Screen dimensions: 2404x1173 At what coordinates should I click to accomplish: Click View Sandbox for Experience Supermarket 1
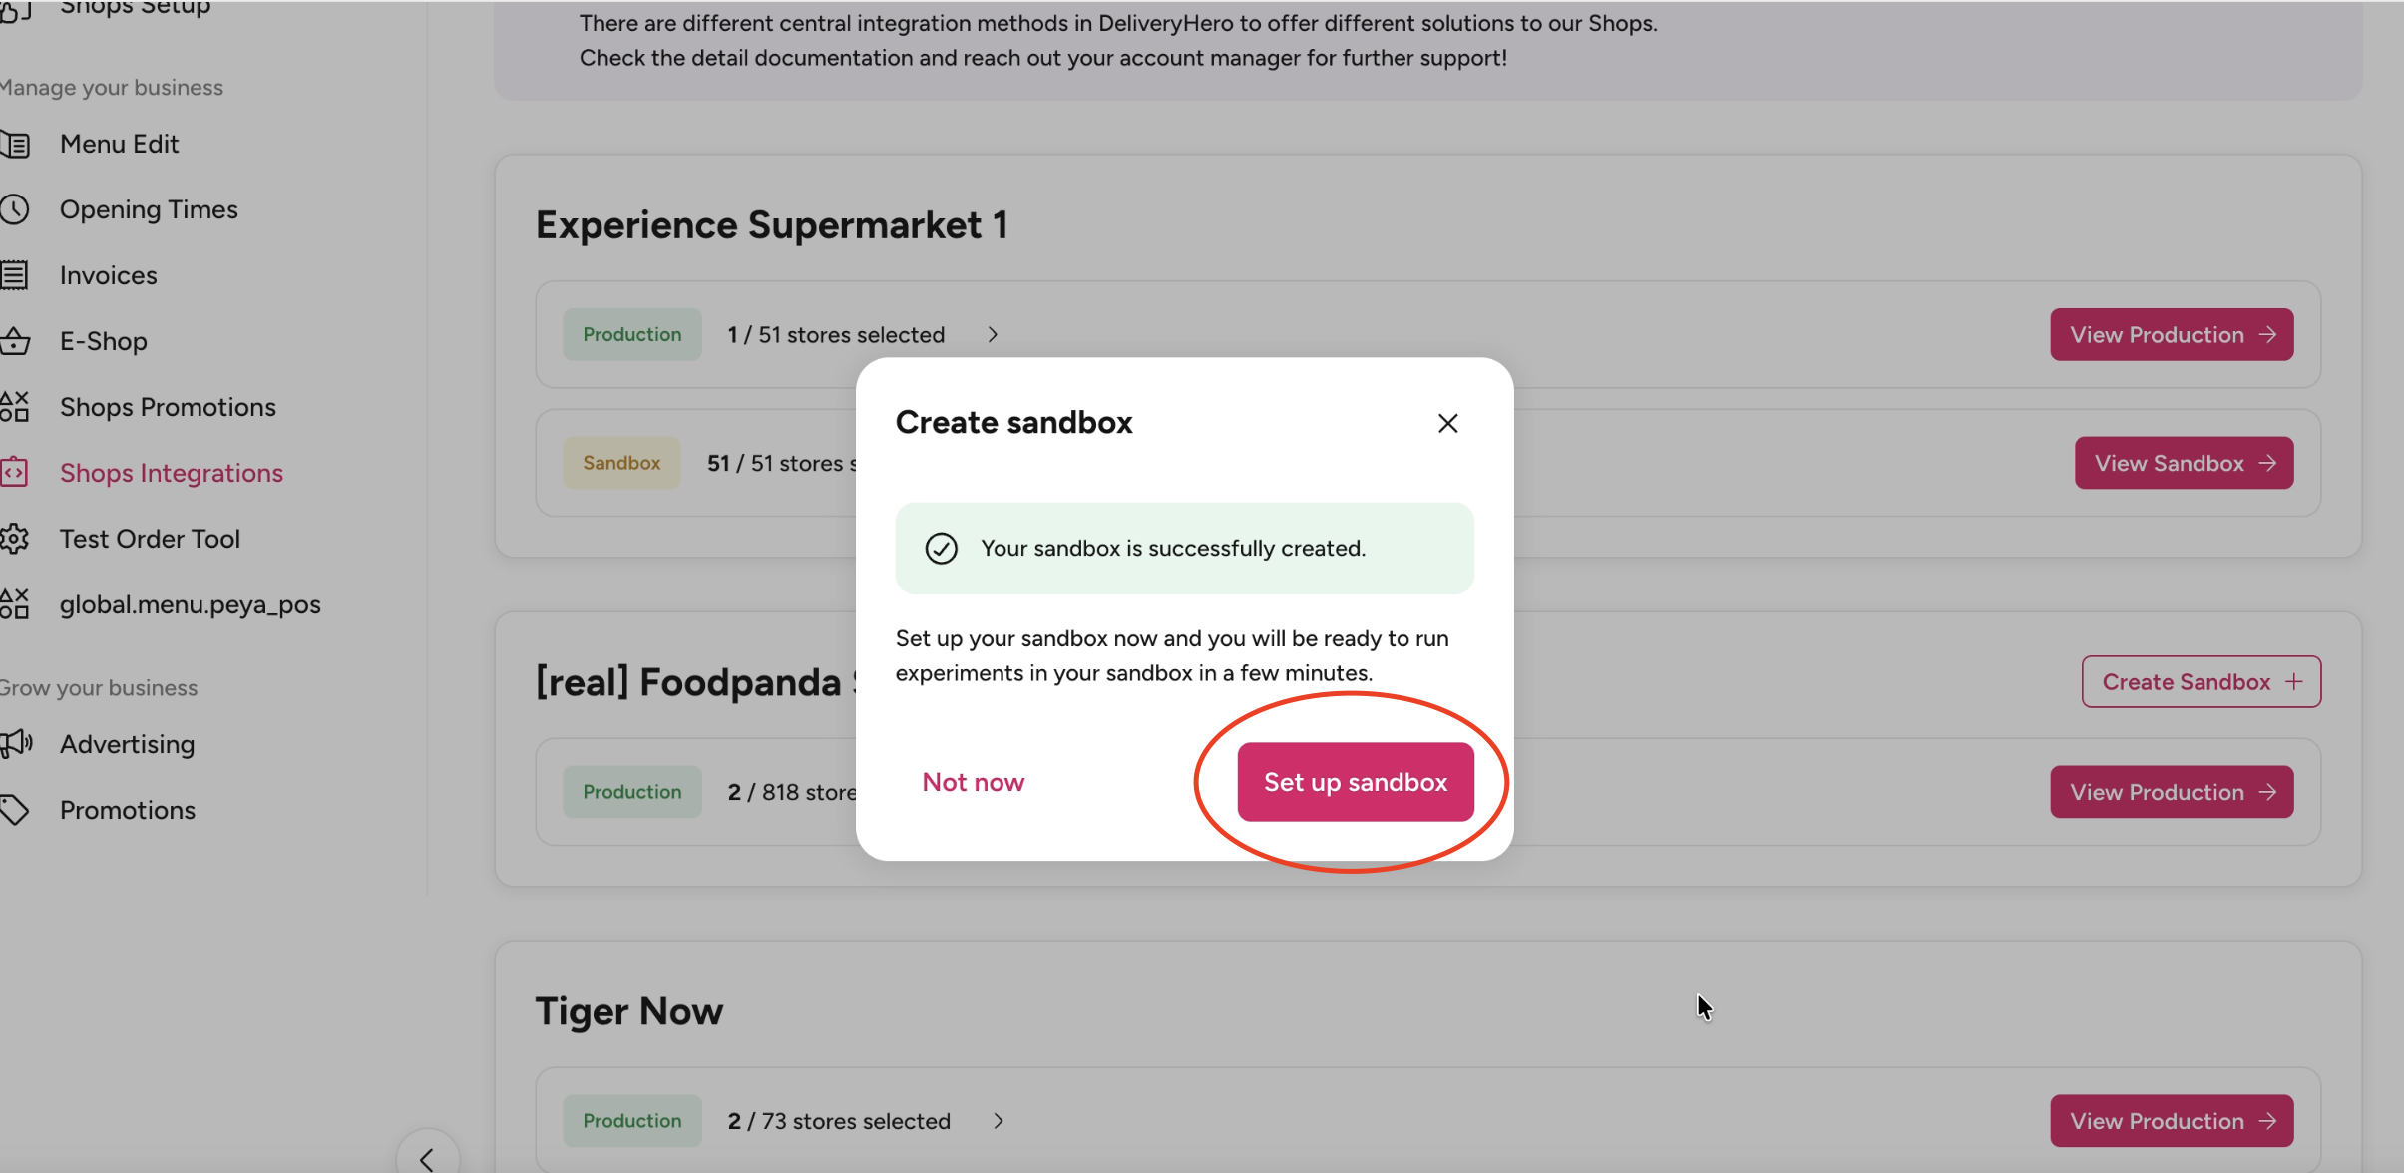tap(2185, 463)
